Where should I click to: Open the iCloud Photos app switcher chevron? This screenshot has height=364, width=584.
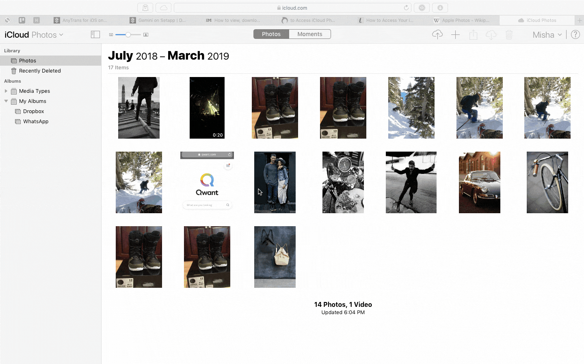61,34
